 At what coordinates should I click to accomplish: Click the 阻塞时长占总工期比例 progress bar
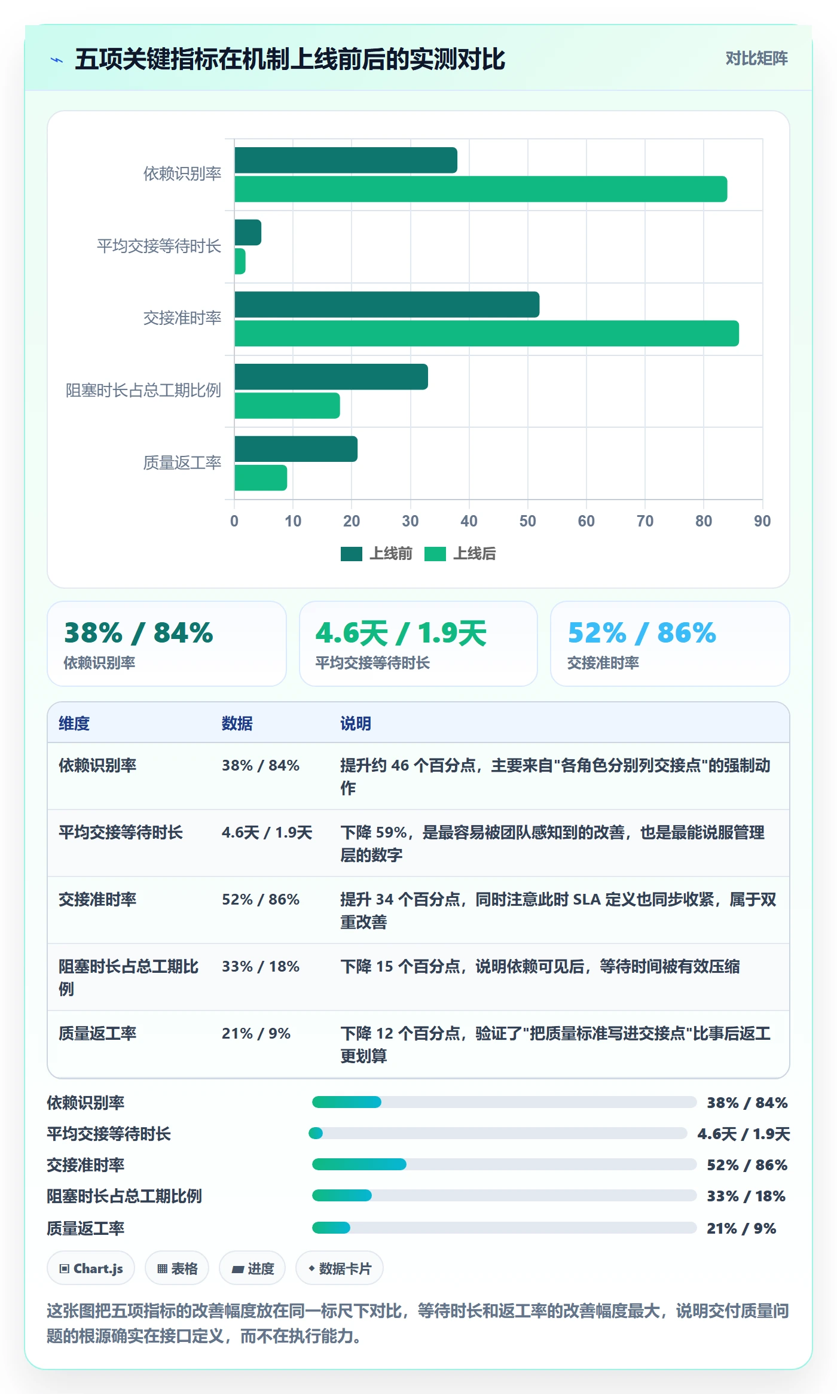[504, 1195]
